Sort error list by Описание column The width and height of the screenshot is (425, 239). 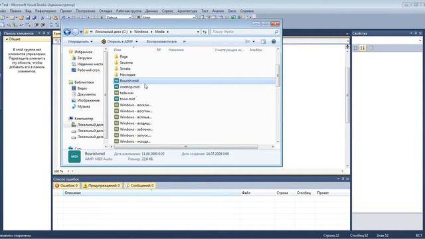click(x=151, y=193)
